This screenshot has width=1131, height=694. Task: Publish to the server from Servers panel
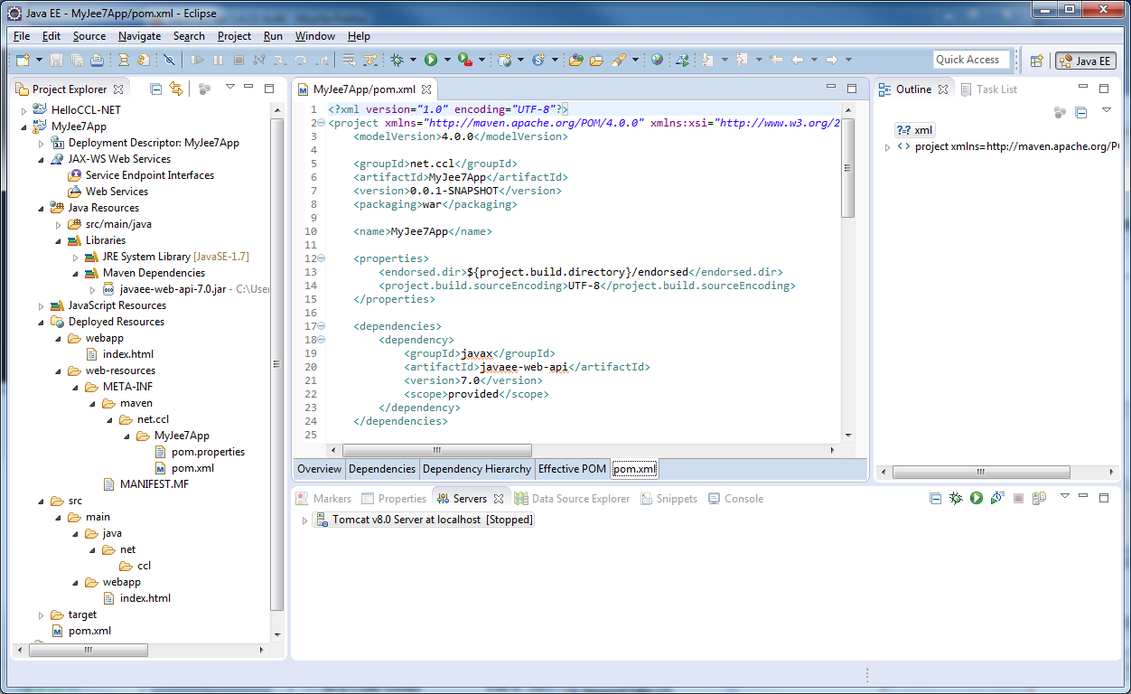click(x=1039, y=498)
